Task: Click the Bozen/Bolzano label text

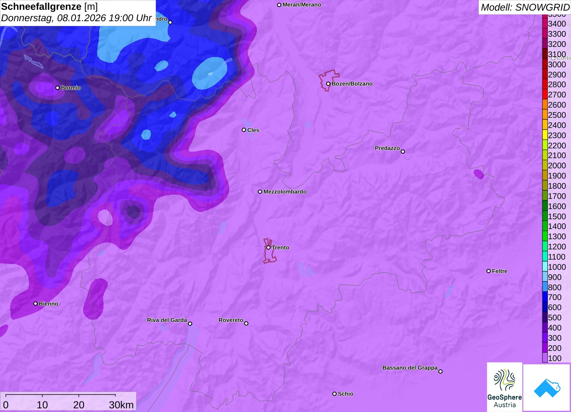Action: pos(352,84)
